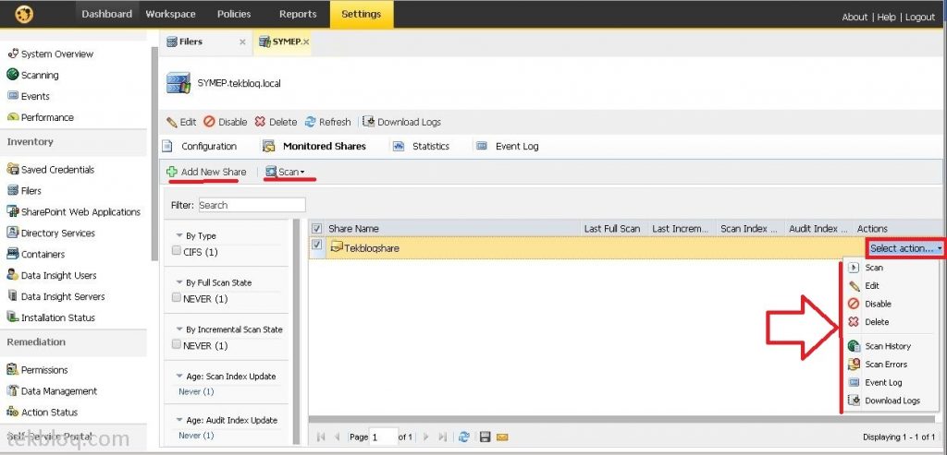
Task: Click Never (1) under Scan Index Update
Action: coord(196,391)
